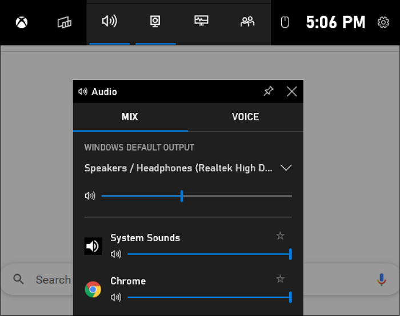Open Game Bar settings gear
The width and height of the screenshot is (400, 316).
click(383, 22)
